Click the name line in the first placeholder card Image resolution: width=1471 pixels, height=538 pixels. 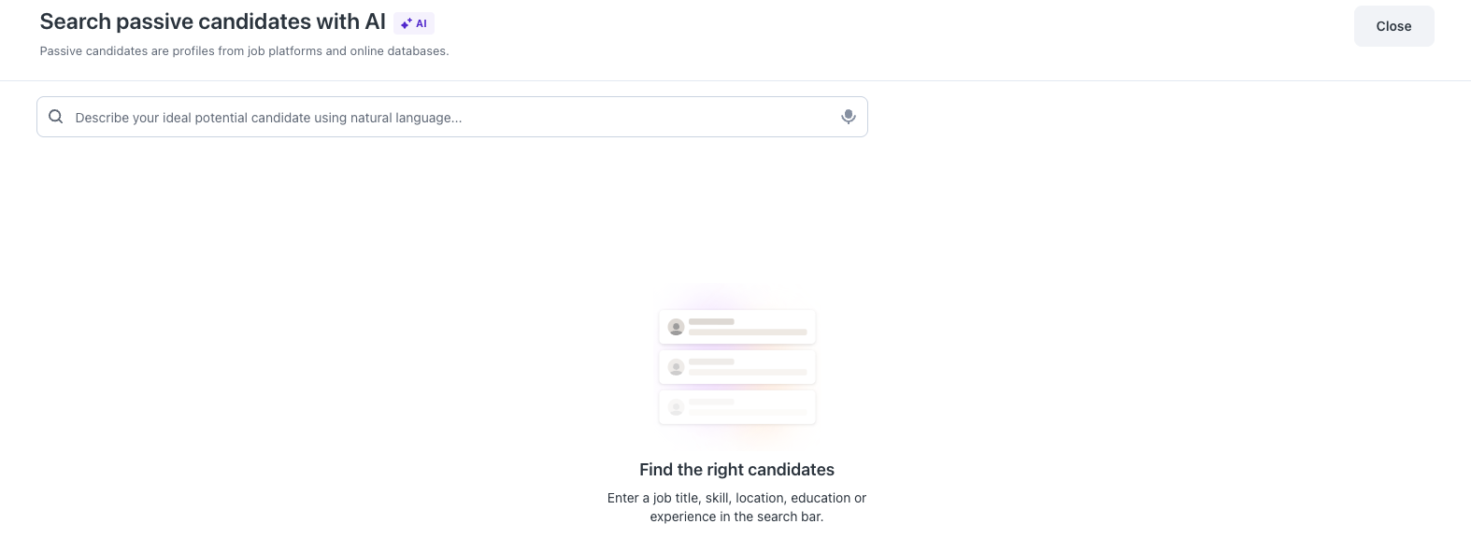[x=711, y=321]
